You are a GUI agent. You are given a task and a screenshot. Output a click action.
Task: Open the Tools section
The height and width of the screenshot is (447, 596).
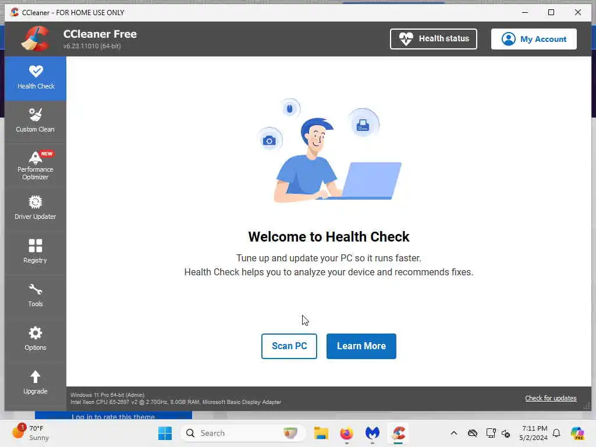coord(36,295)
